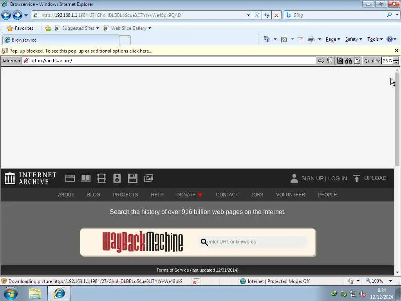
Task: Stop loading with the red X icon
Action: (x=276, y=15)
